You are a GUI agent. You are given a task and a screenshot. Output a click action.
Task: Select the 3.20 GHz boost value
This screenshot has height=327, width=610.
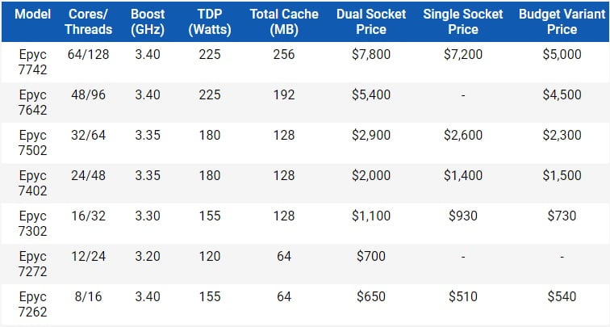click(x=147, y=257)
